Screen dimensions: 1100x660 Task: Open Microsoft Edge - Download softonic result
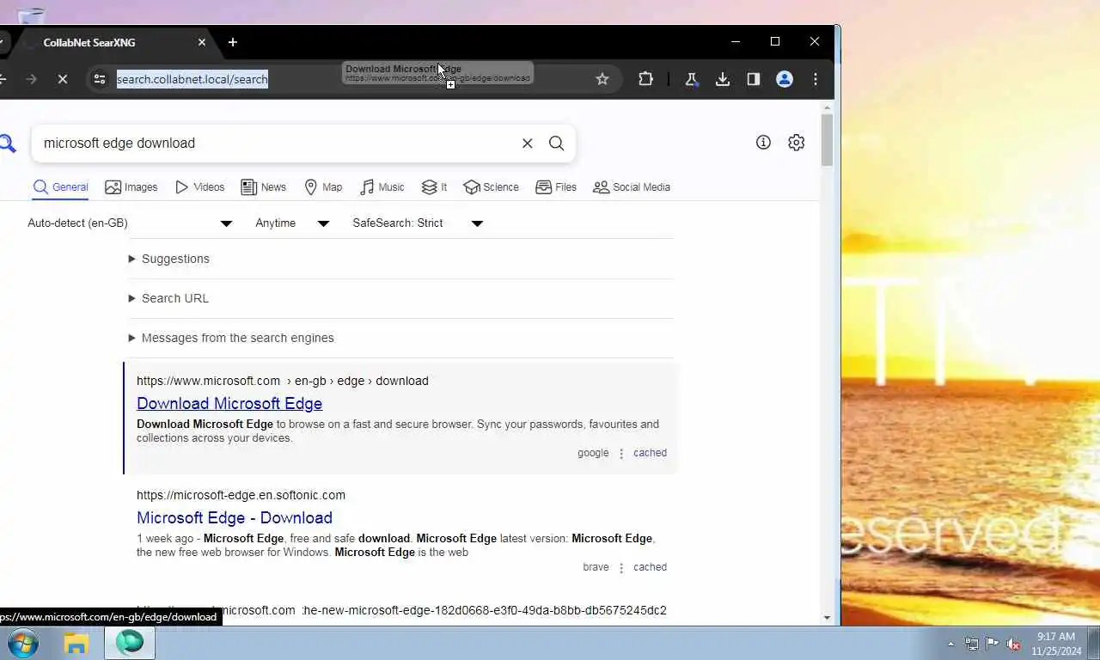click(235, 518)
